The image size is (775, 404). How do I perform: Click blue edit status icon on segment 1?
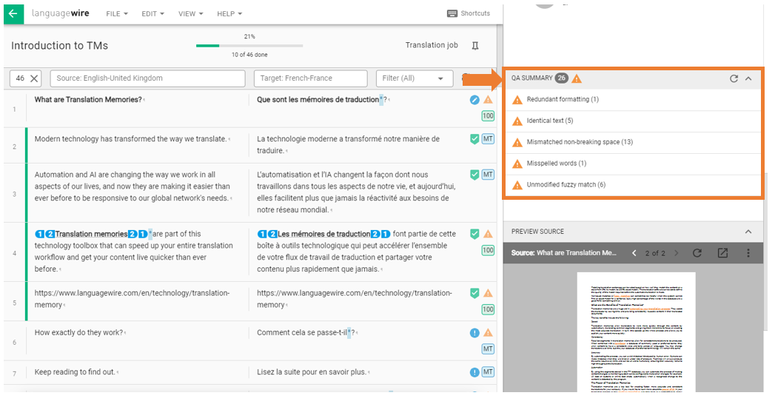point(474,100)
